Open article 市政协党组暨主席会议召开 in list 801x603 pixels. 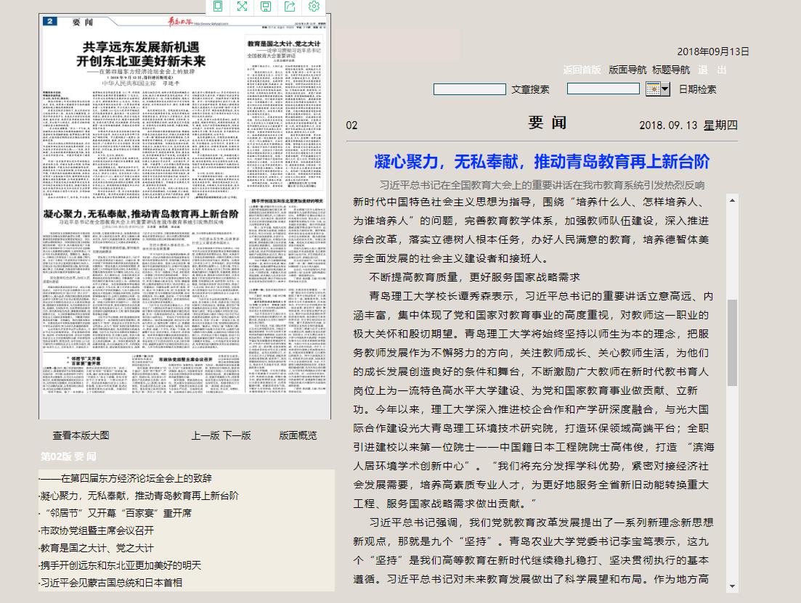tap(96, 530)
